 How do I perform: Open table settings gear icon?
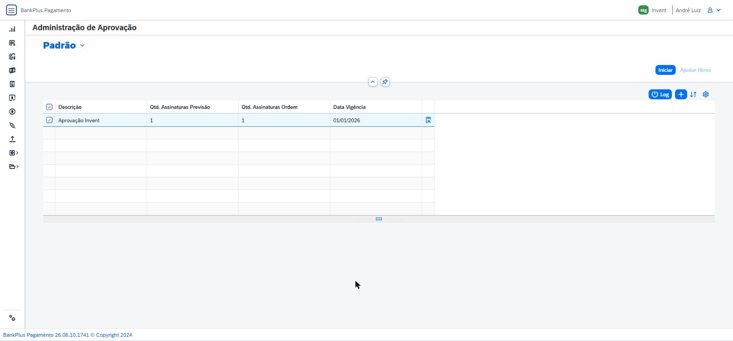[706, 94]
